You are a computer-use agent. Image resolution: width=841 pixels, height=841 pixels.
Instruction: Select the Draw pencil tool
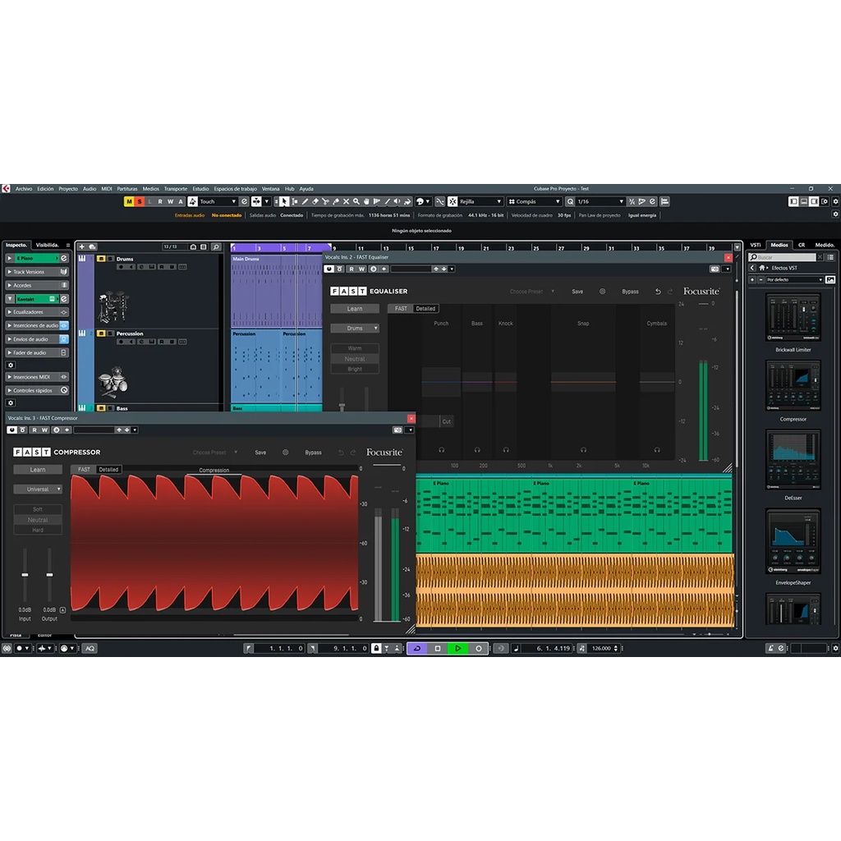pos(305,202)
